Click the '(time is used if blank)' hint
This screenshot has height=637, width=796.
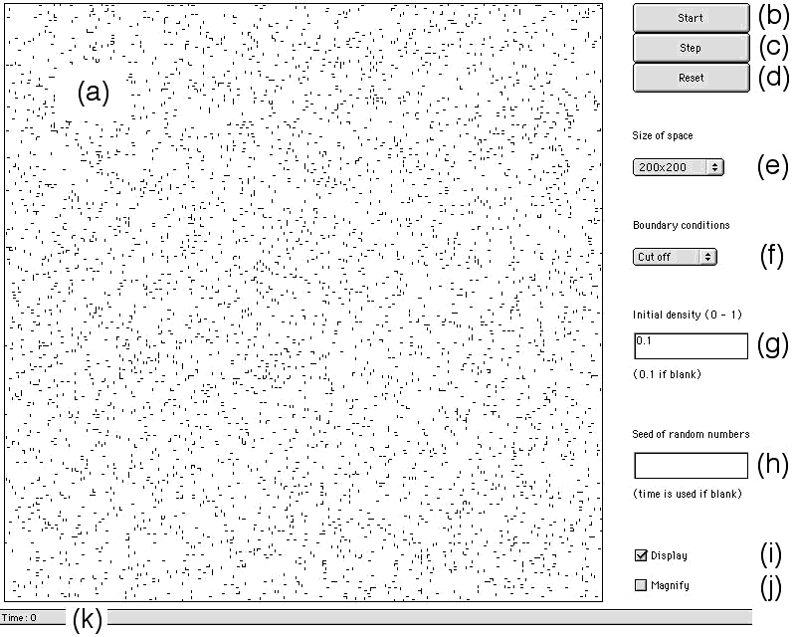(x=688, y=494)
